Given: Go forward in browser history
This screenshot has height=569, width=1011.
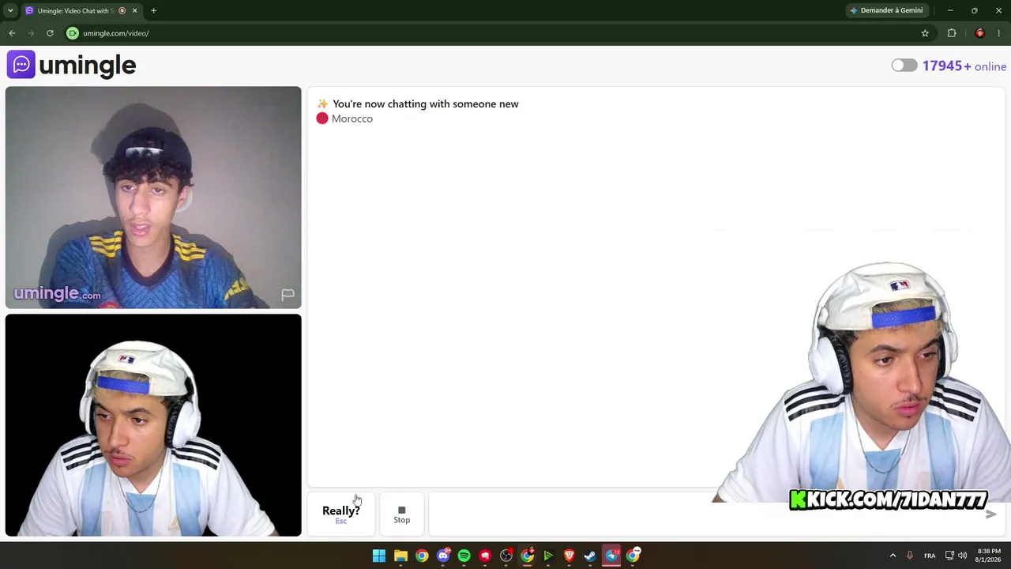Looking at the screenshot, I should (x=31, y=33).
